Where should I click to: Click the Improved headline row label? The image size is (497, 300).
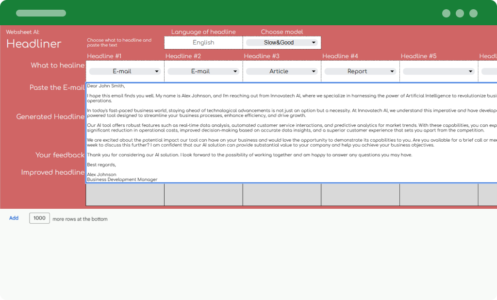52,172
